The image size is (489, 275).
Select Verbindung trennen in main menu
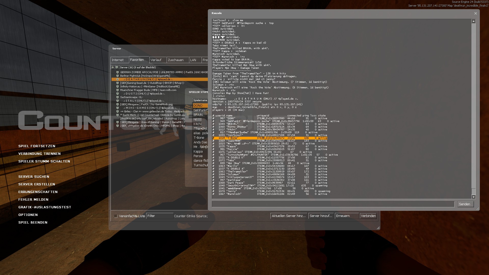39,154
